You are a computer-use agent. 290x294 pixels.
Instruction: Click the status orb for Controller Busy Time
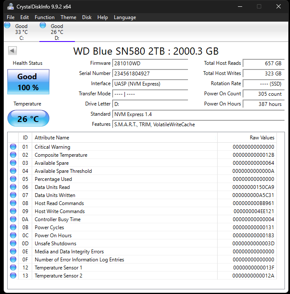(x=13, y=219)
